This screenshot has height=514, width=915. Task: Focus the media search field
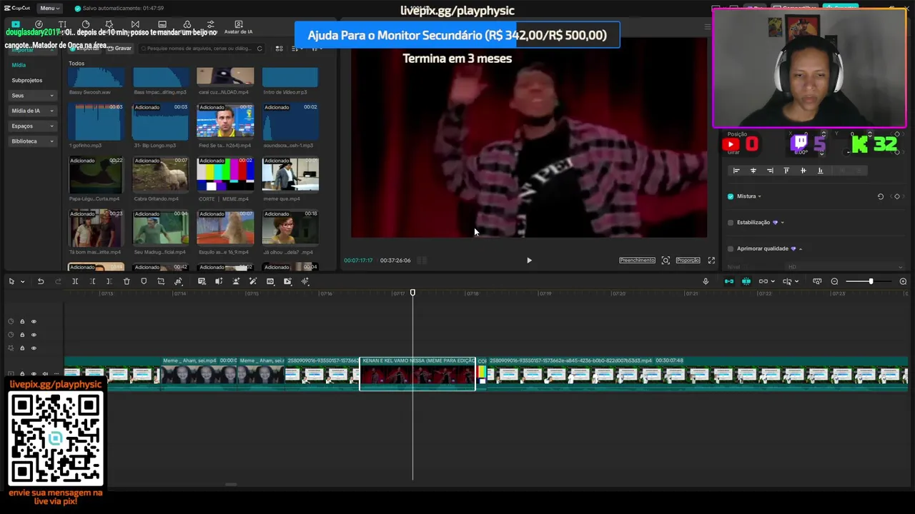pos(202,49)
